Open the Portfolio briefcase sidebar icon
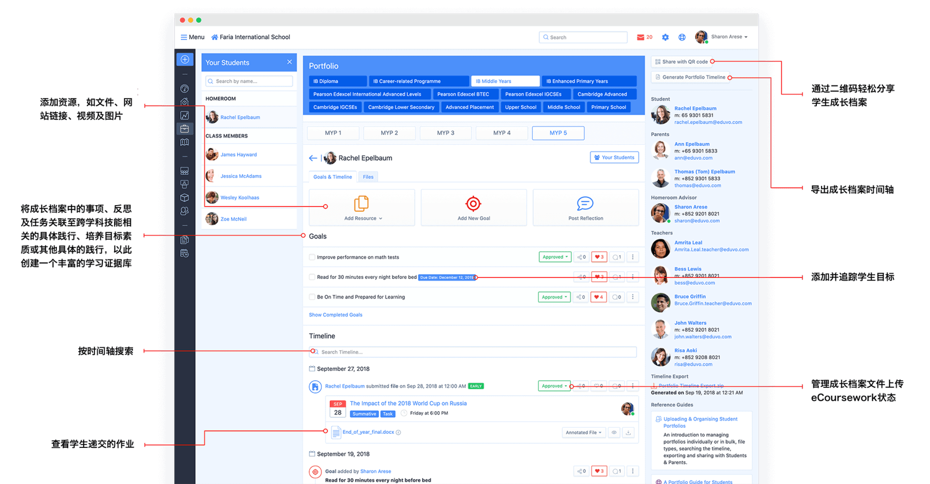 pyautogui.click(x=184, y=129)
